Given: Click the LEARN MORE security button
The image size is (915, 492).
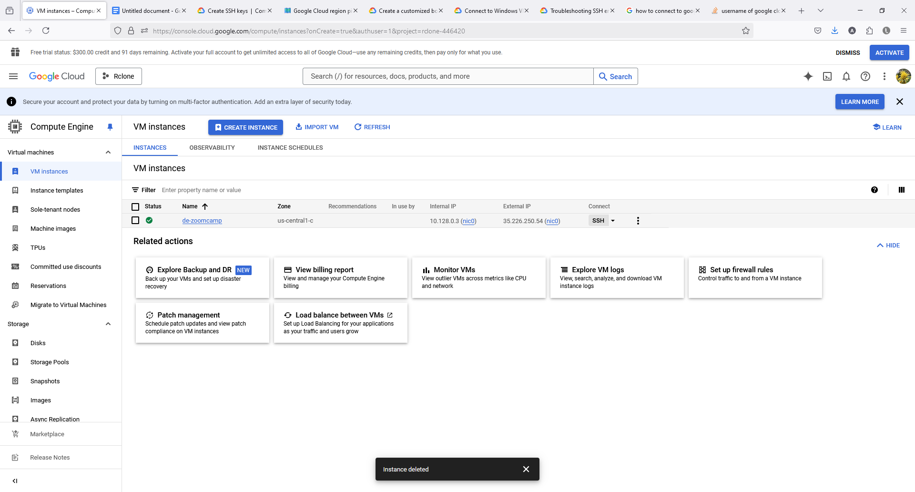Looking at the screenshot, I should tap(860, 102).
